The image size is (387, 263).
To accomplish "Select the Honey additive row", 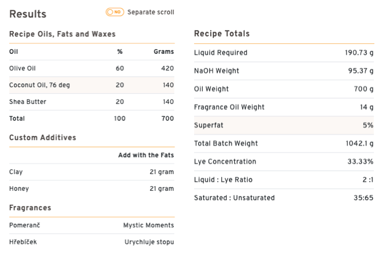I will coord(92,188).
